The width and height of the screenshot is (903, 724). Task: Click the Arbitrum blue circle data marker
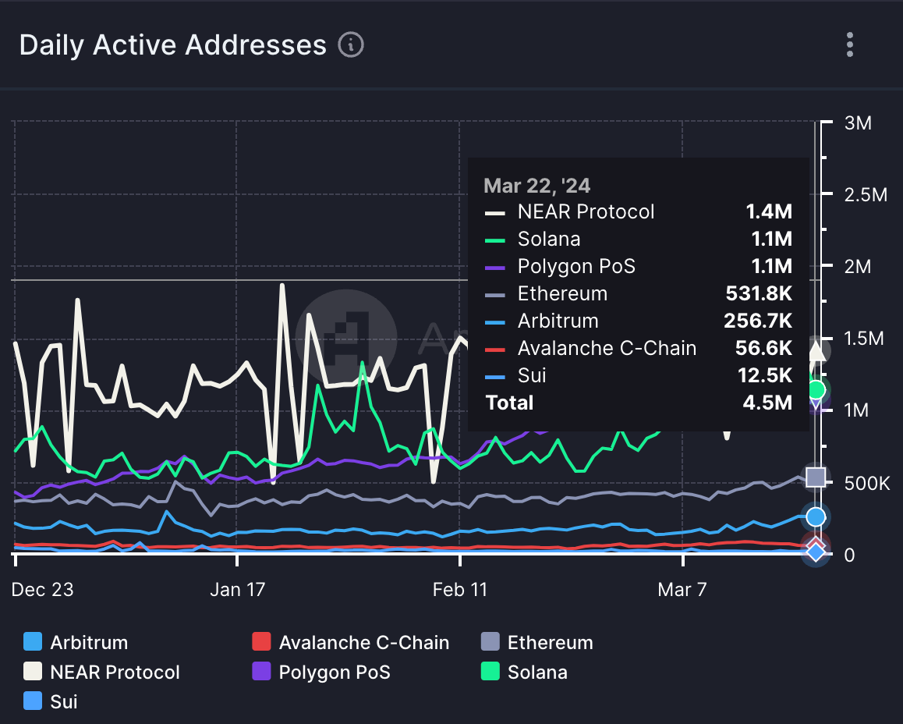tap(816, 516)
